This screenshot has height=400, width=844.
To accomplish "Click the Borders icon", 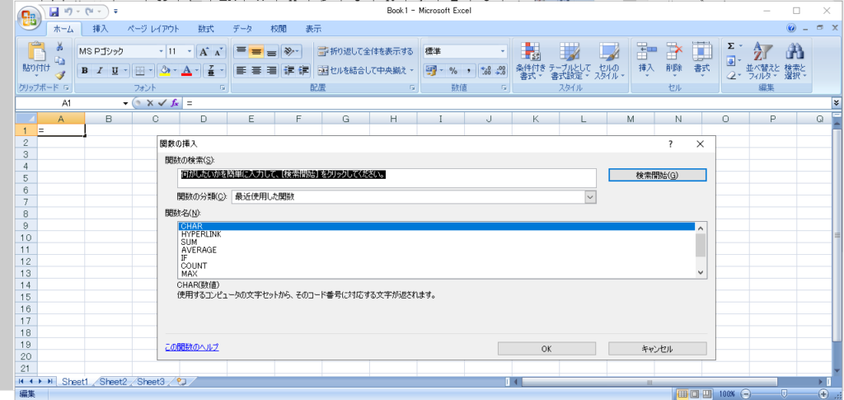I will click(138, 71).
